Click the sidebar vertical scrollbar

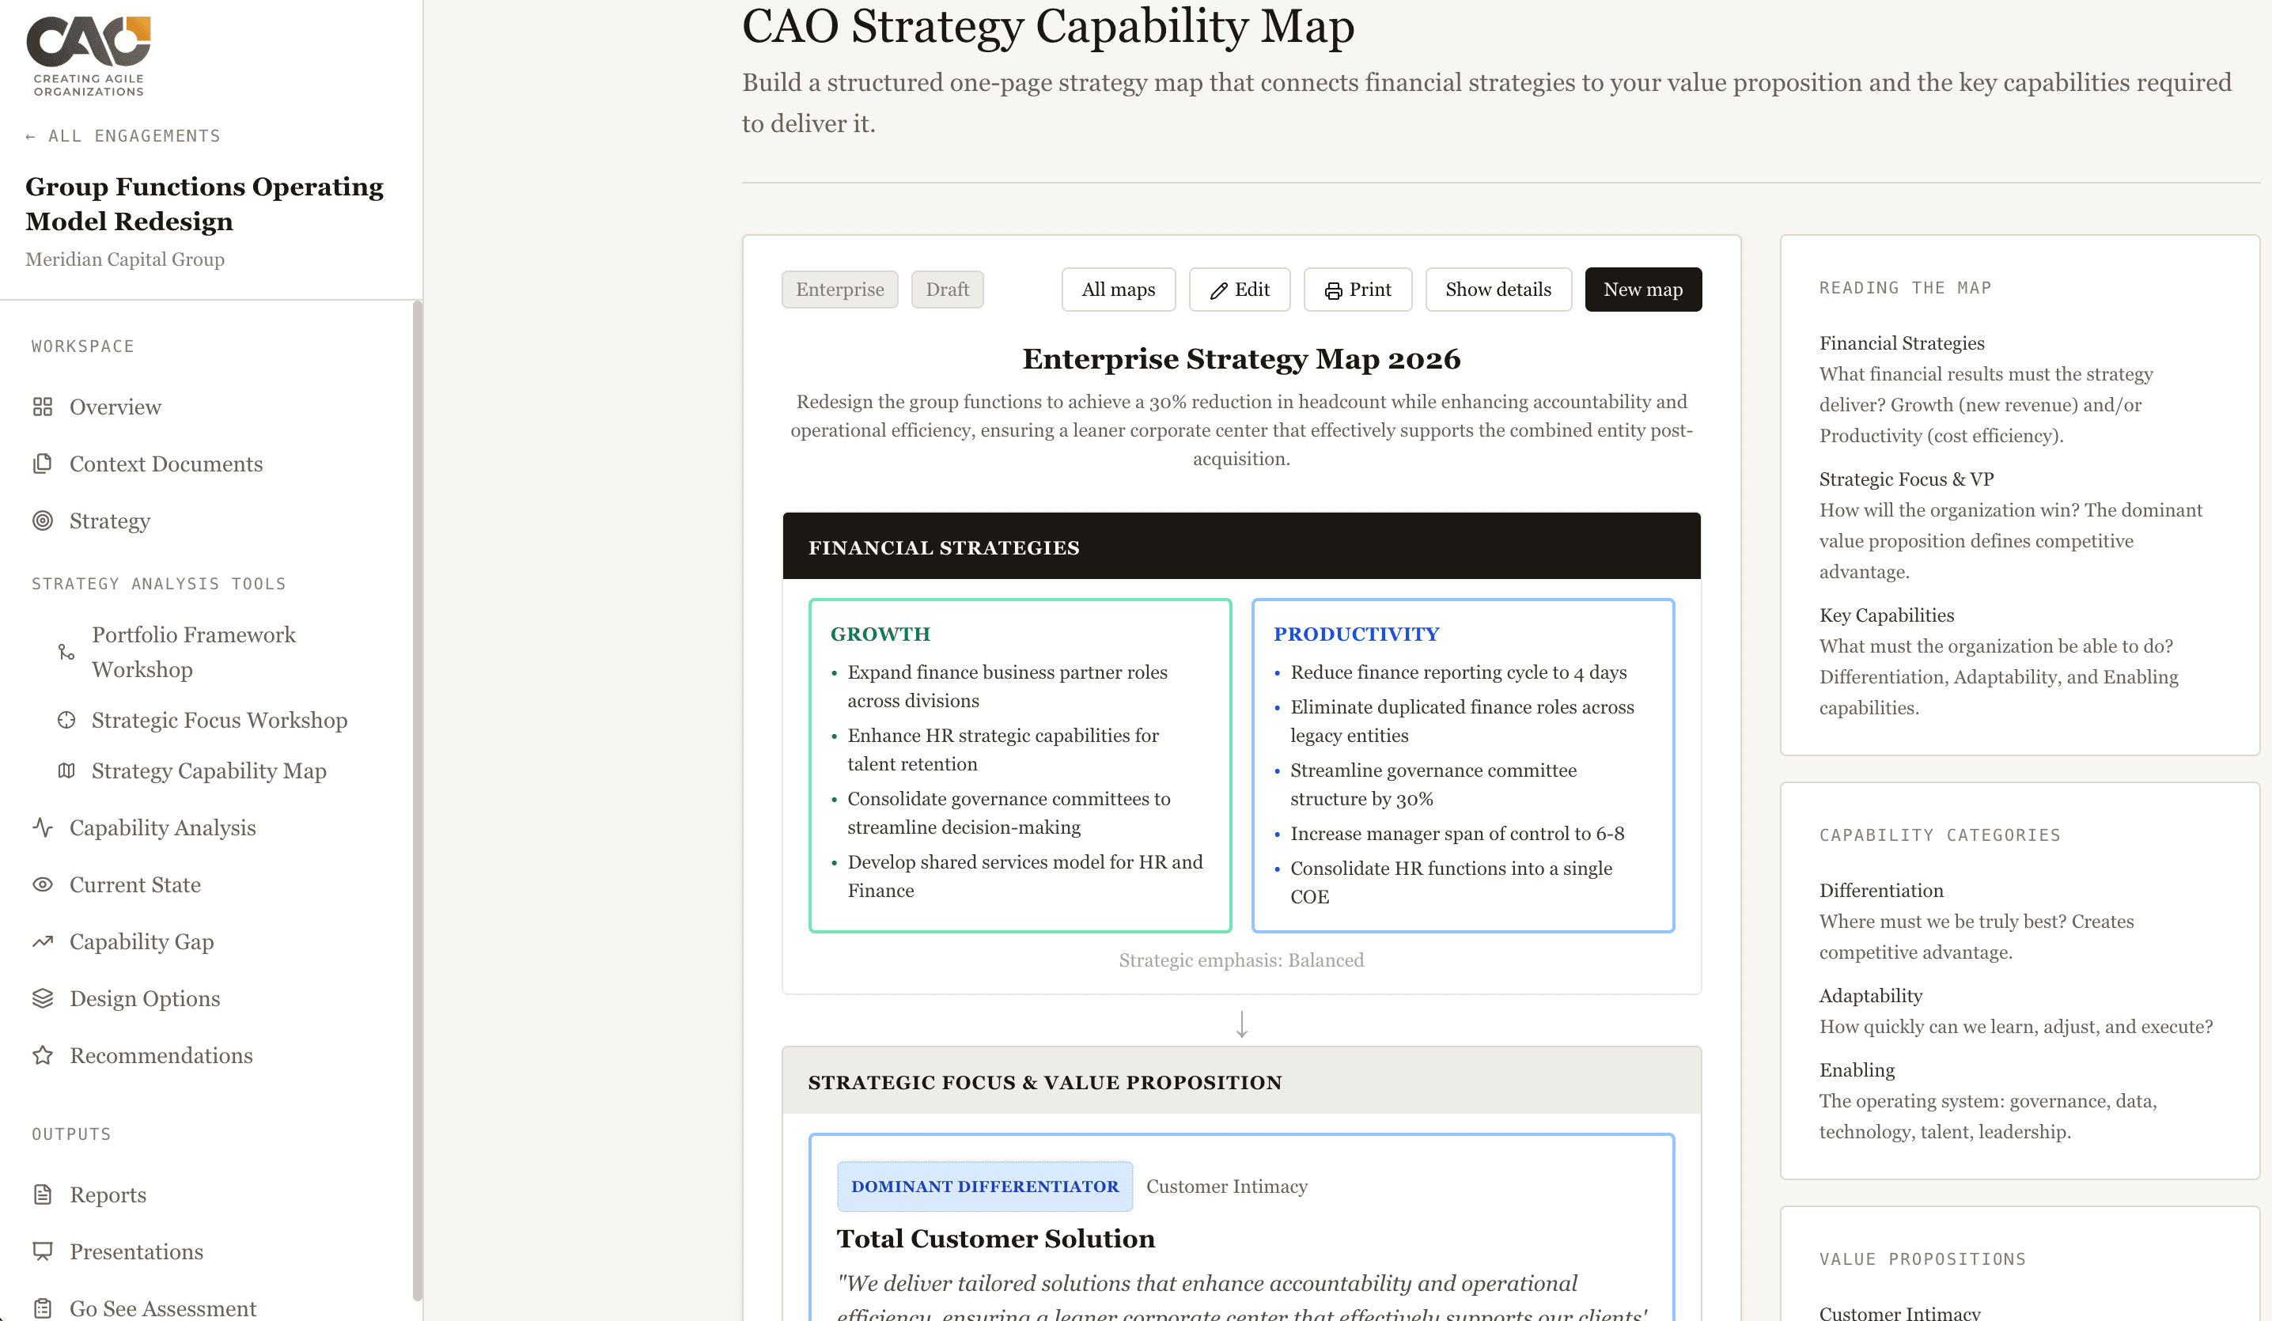click(417, 800)
